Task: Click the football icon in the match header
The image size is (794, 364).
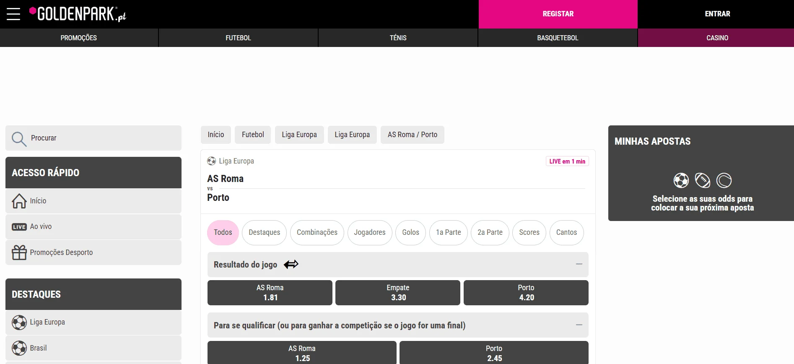Action: pyautogui.click(x=211, y=161)
